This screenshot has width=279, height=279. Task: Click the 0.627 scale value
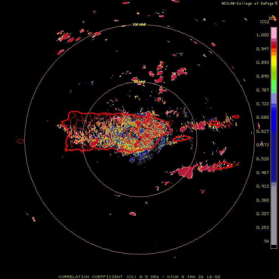click(x=263, y=131)
